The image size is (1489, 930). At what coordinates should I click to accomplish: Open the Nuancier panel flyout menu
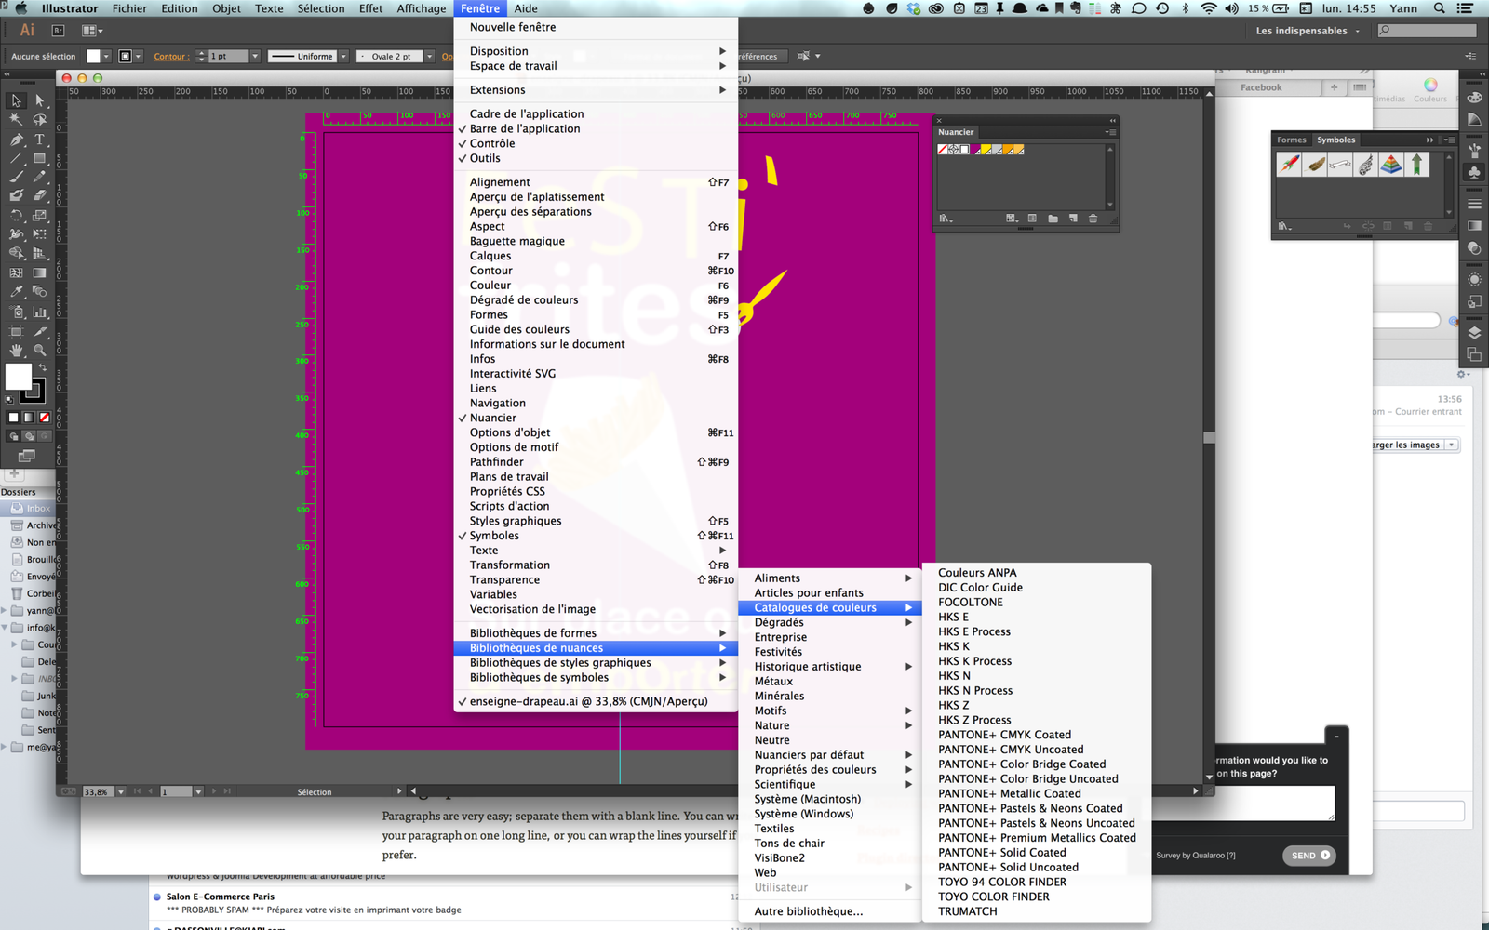(x=1109, y=132)
